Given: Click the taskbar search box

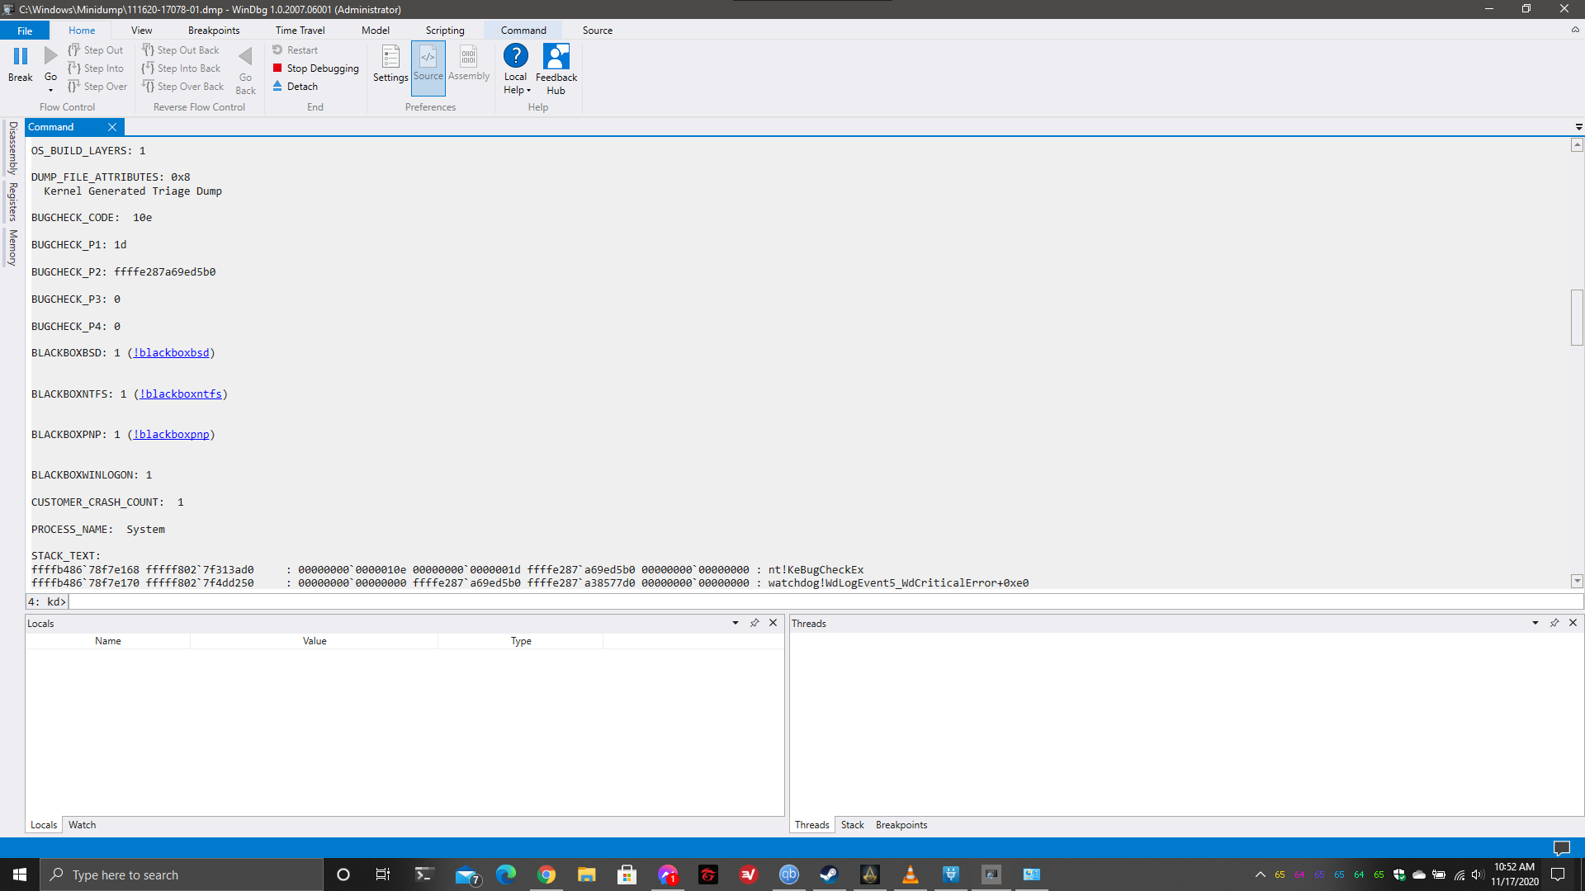Looking at the screenshot, I should 182,874.
